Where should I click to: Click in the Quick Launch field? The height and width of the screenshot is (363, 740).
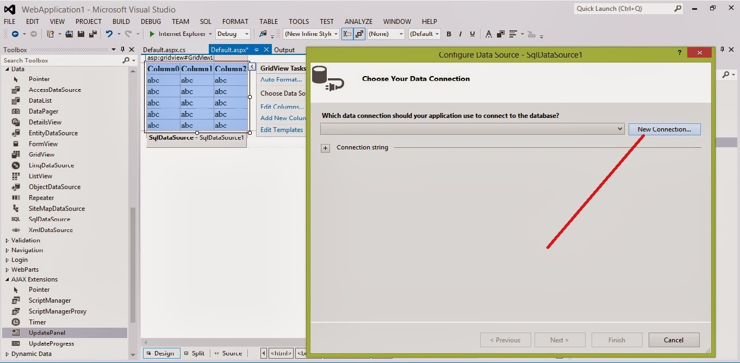click(x=623, y=9)
